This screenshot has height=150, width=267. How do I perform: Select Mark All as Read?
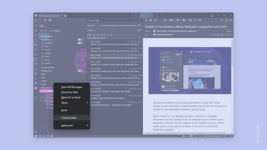pos(72,97)
